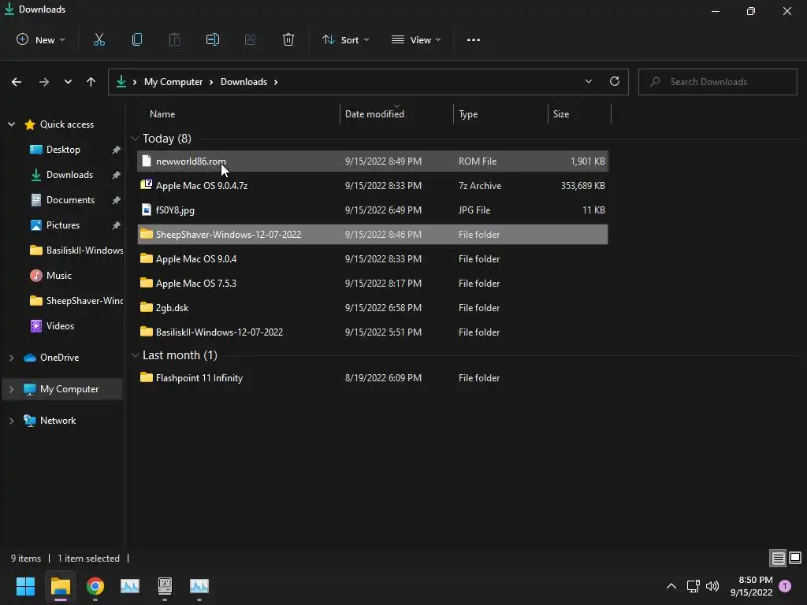Click the classic Mac emulator taskbar icon
The image size is (807, 605).
coord(165,586)
